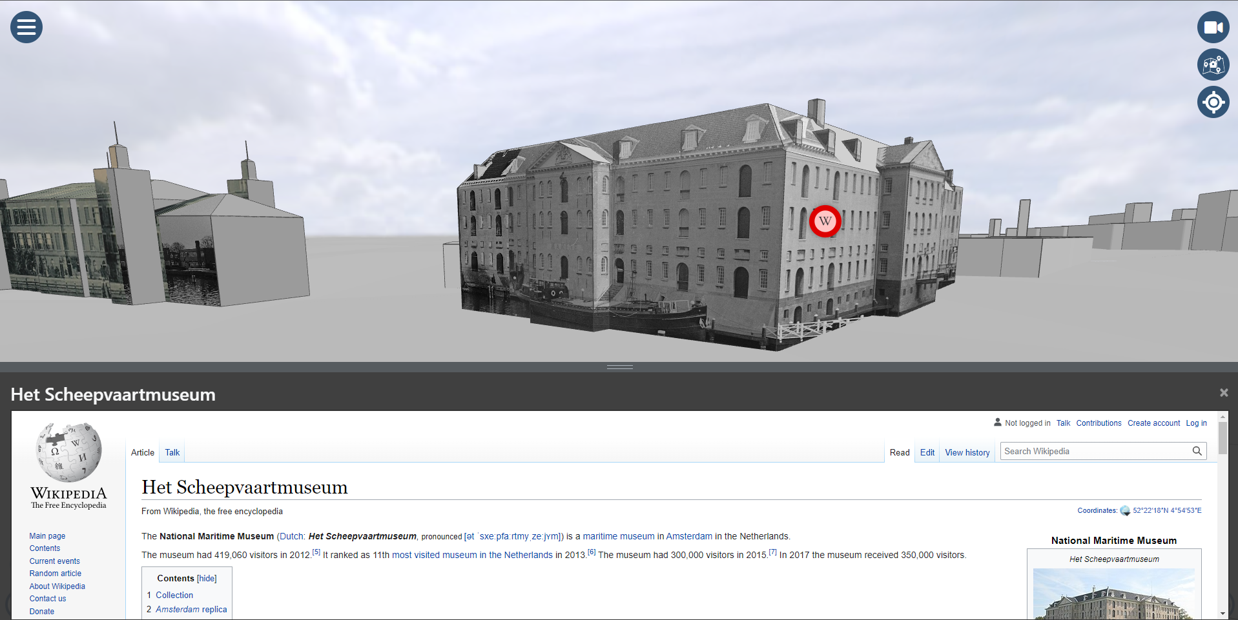Click the red Wikipedia marker on building

[x=825, y=221]
